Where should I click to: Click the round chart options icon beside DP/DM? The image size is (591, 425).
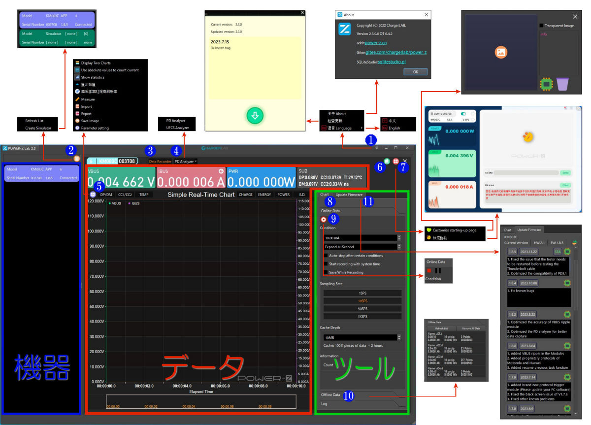tap(93, 195)
